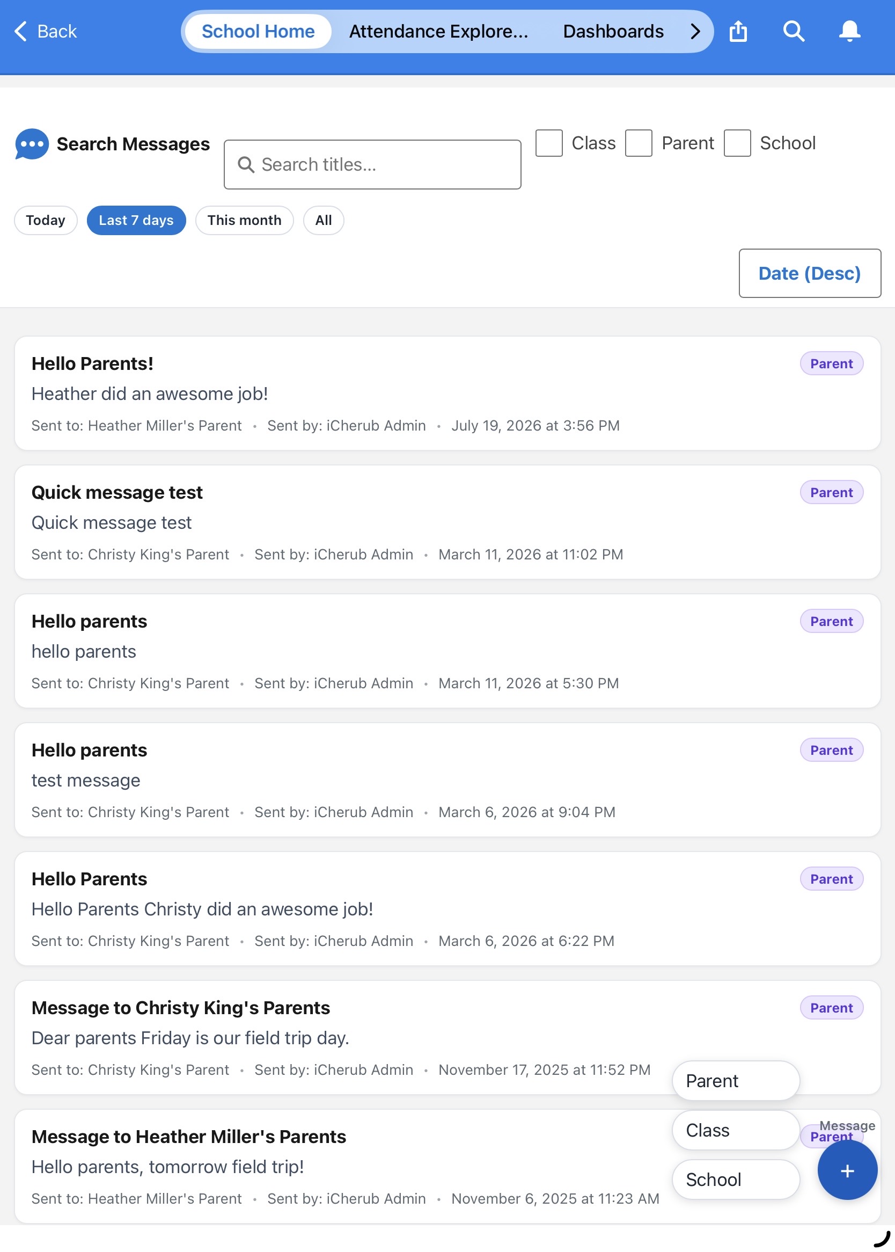Click Parent badge on 'Hello Parents!' card

831,364
